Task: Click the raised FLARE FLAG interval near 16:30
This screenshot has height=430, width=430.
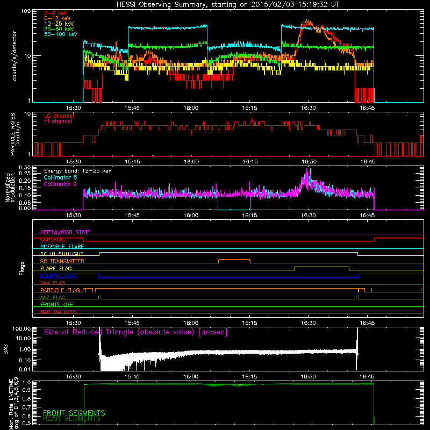Action: point(322,267)
